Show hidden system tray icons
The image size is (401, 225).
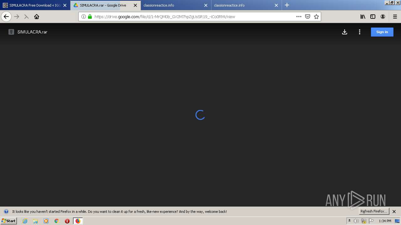click(349, 221)
